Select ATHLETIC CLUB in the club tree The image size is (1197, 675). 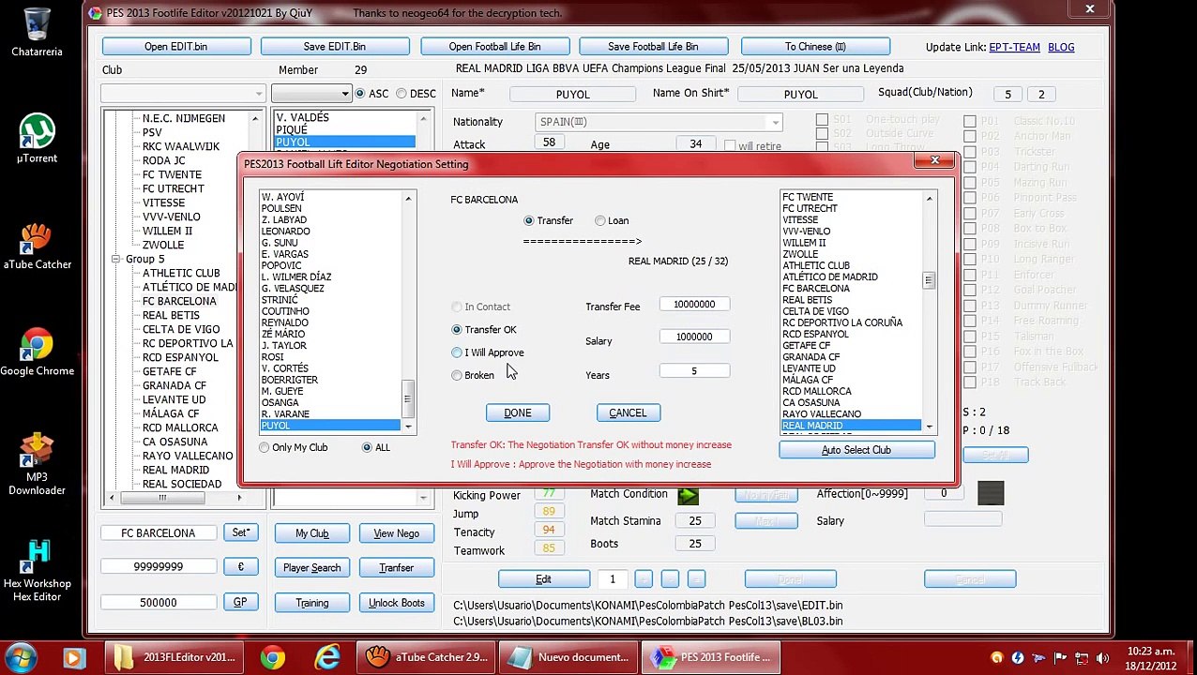point(181,273)
